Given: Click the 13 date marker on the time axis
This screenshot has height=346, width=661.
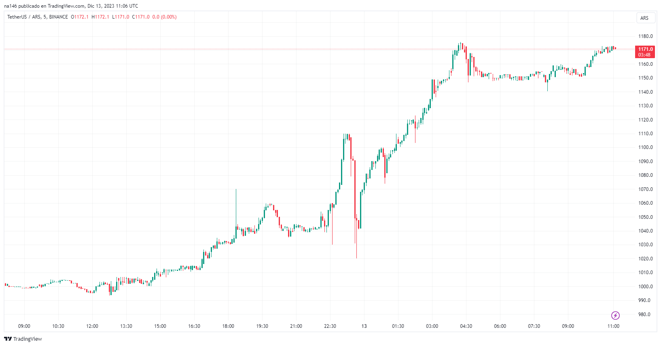Looking at the screenshot, I should tap(364, 326).
